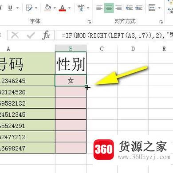Image resolution: width=173 pixels, height=173 pixels.
Task: Open alignment settings dialog launcher
Action: click(161, 22)
